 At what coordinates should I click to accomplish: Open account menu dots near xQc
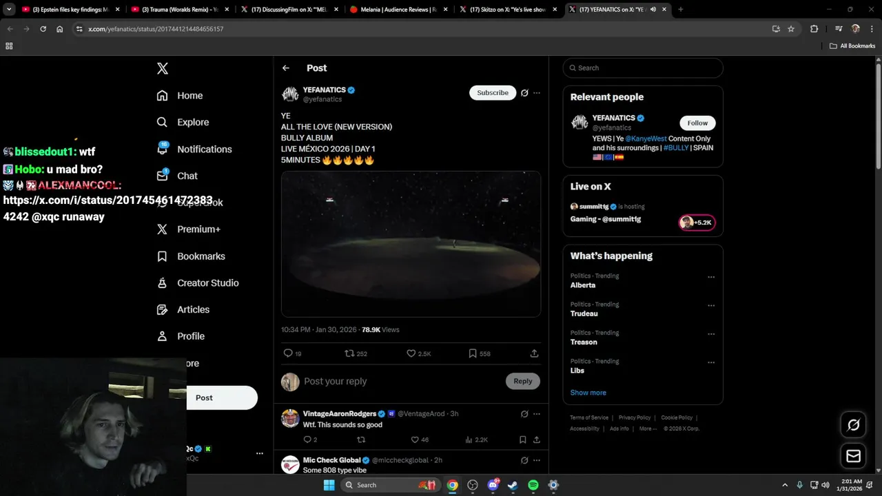coord(260,453)
